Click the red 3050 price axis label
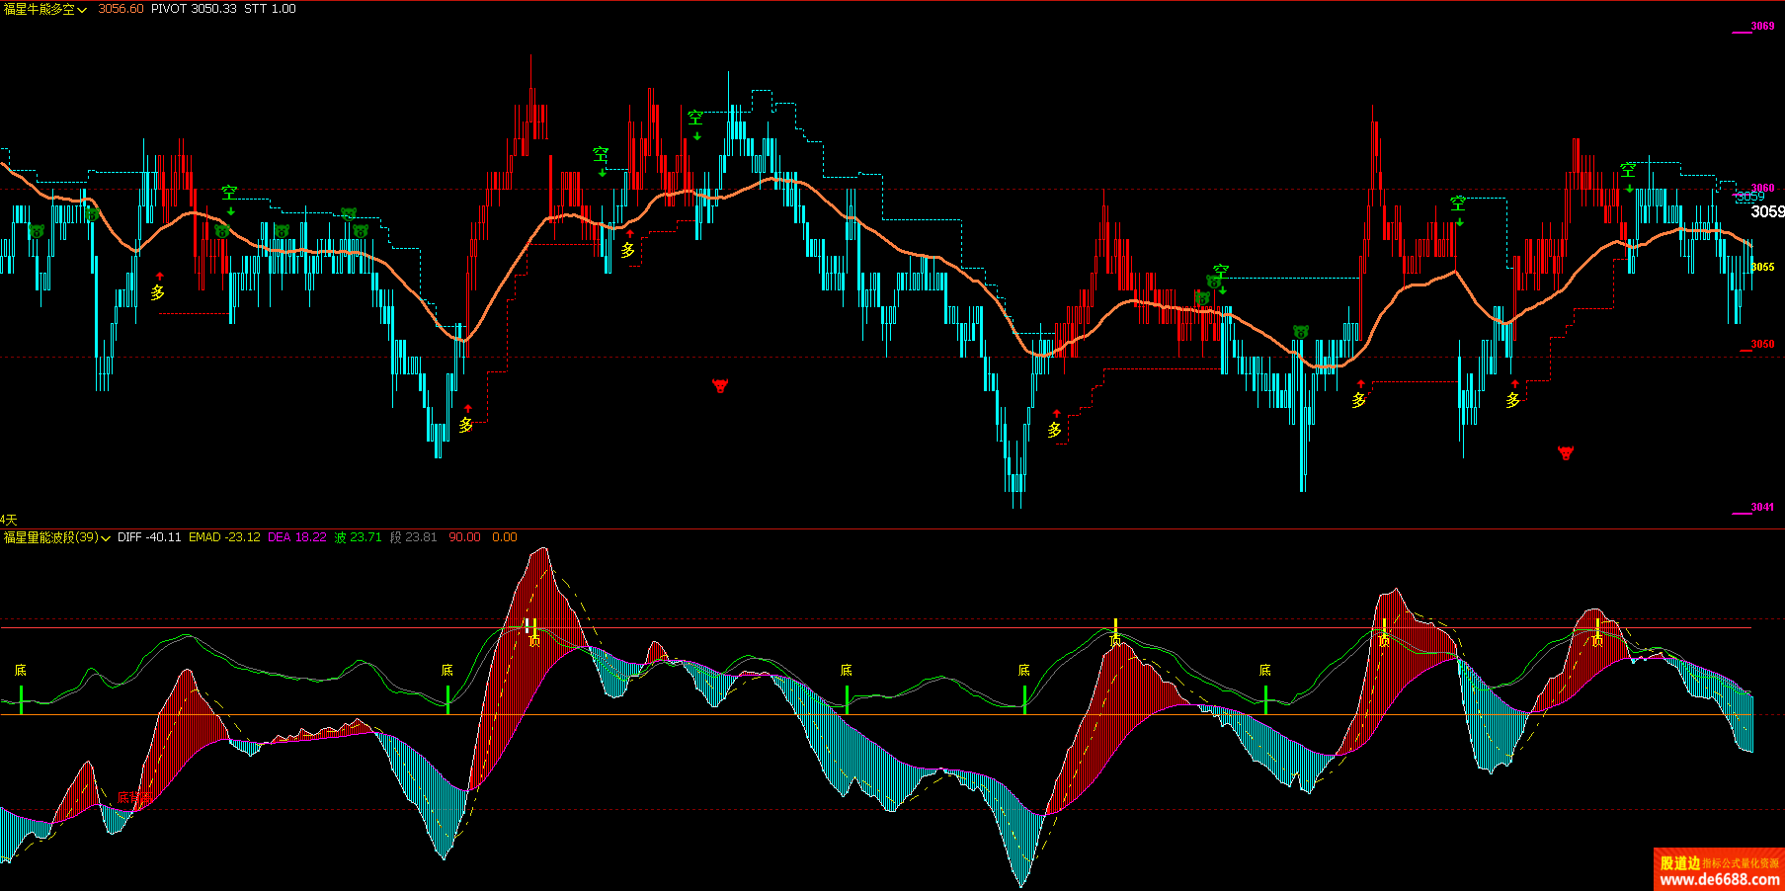The image size is (1785, 891). tap(1762, 345)
